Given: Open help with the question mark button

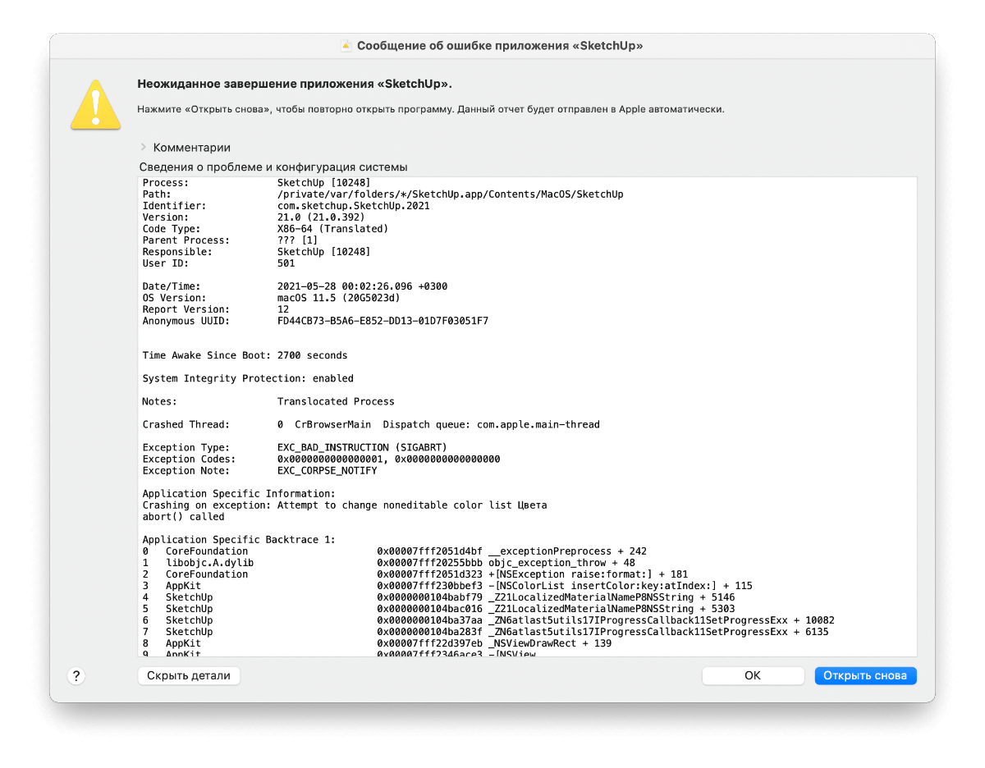Looking at the screenshot, I should [x=76, y=676].
